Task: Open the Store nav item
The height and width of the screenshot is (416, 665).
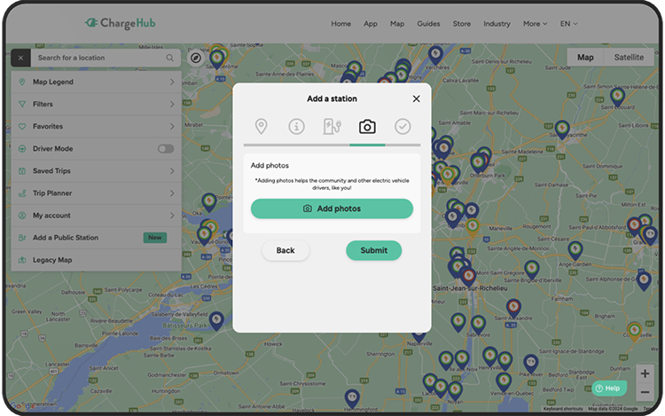Action: 461,24
